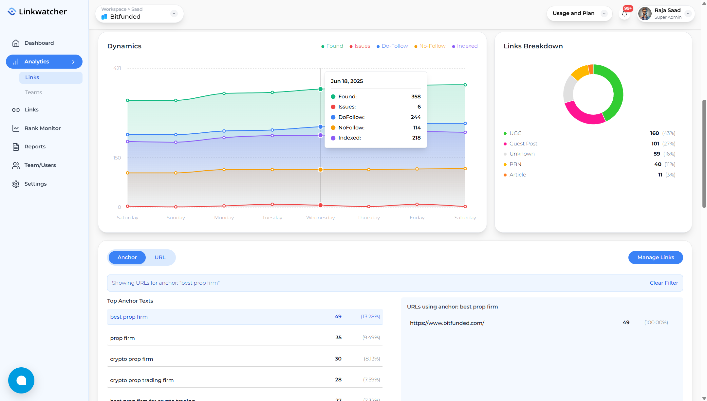707x401 pixels.
Task: Open the Usage and Plan dropdown
Action: [x=579, y=13]
